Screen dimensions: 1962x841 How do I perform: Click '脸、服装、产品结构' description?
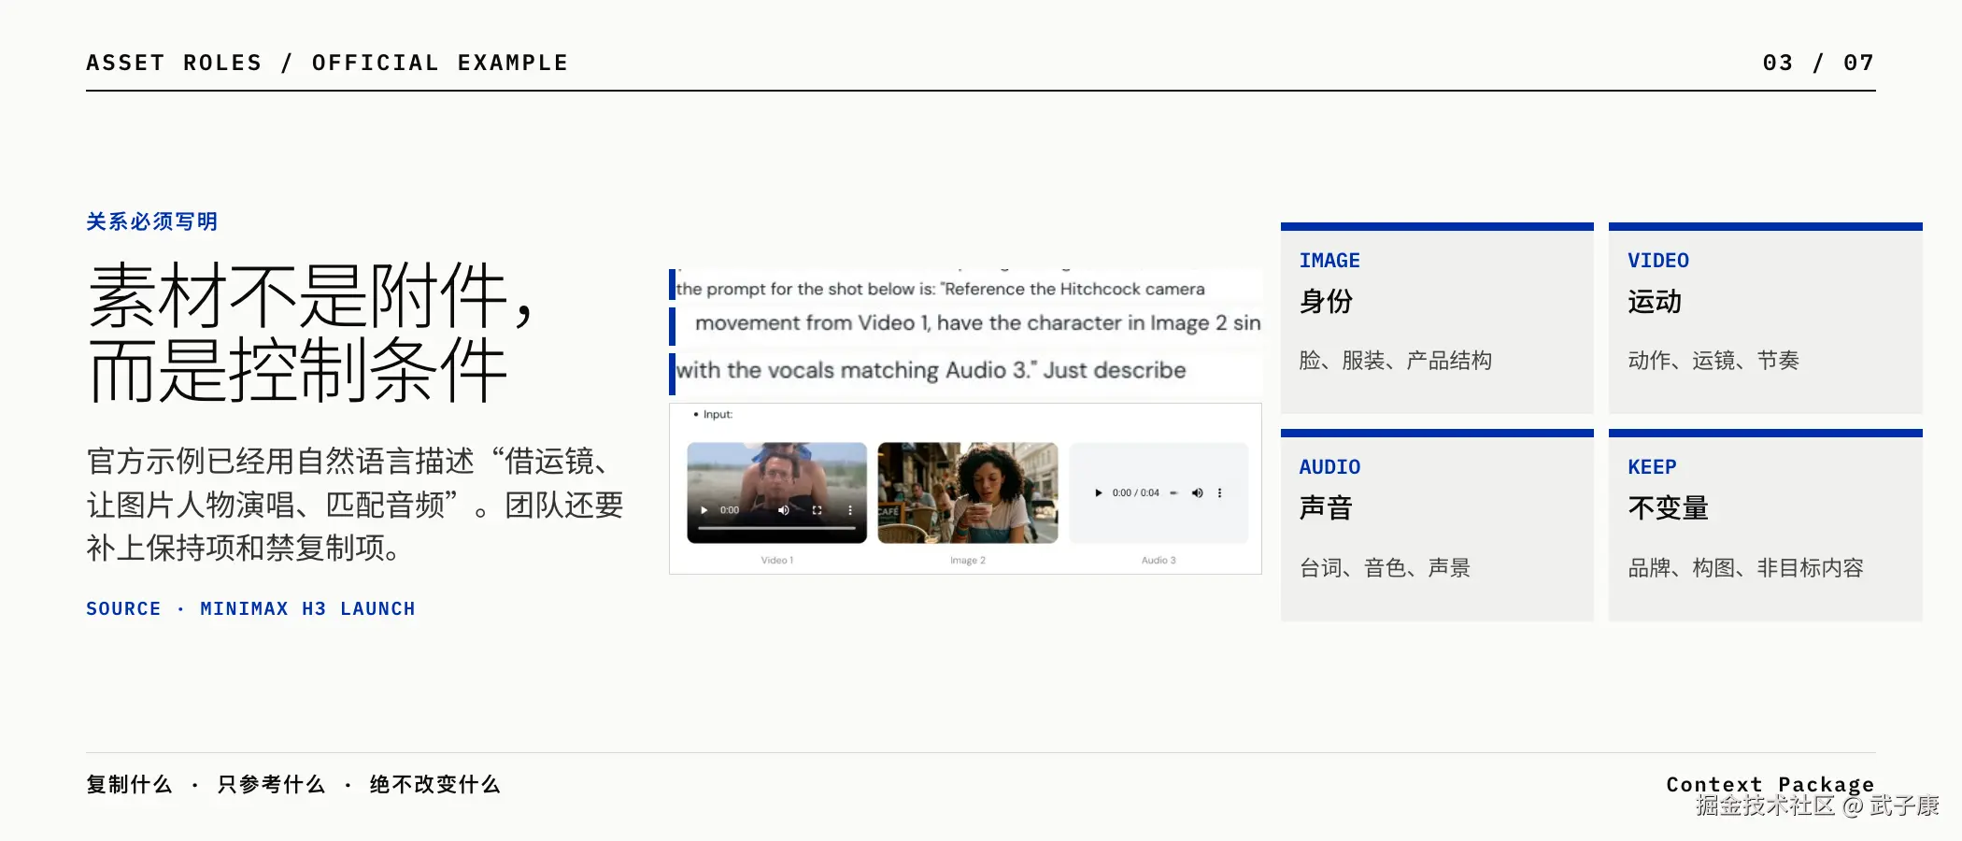pyautogui.click(x=1395, y=361)
